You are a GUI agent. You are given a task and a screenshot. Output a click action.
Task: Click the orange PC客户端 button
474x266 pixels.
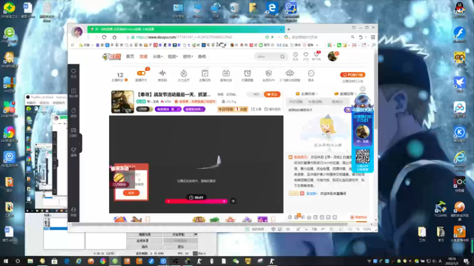tap(353, 75)
